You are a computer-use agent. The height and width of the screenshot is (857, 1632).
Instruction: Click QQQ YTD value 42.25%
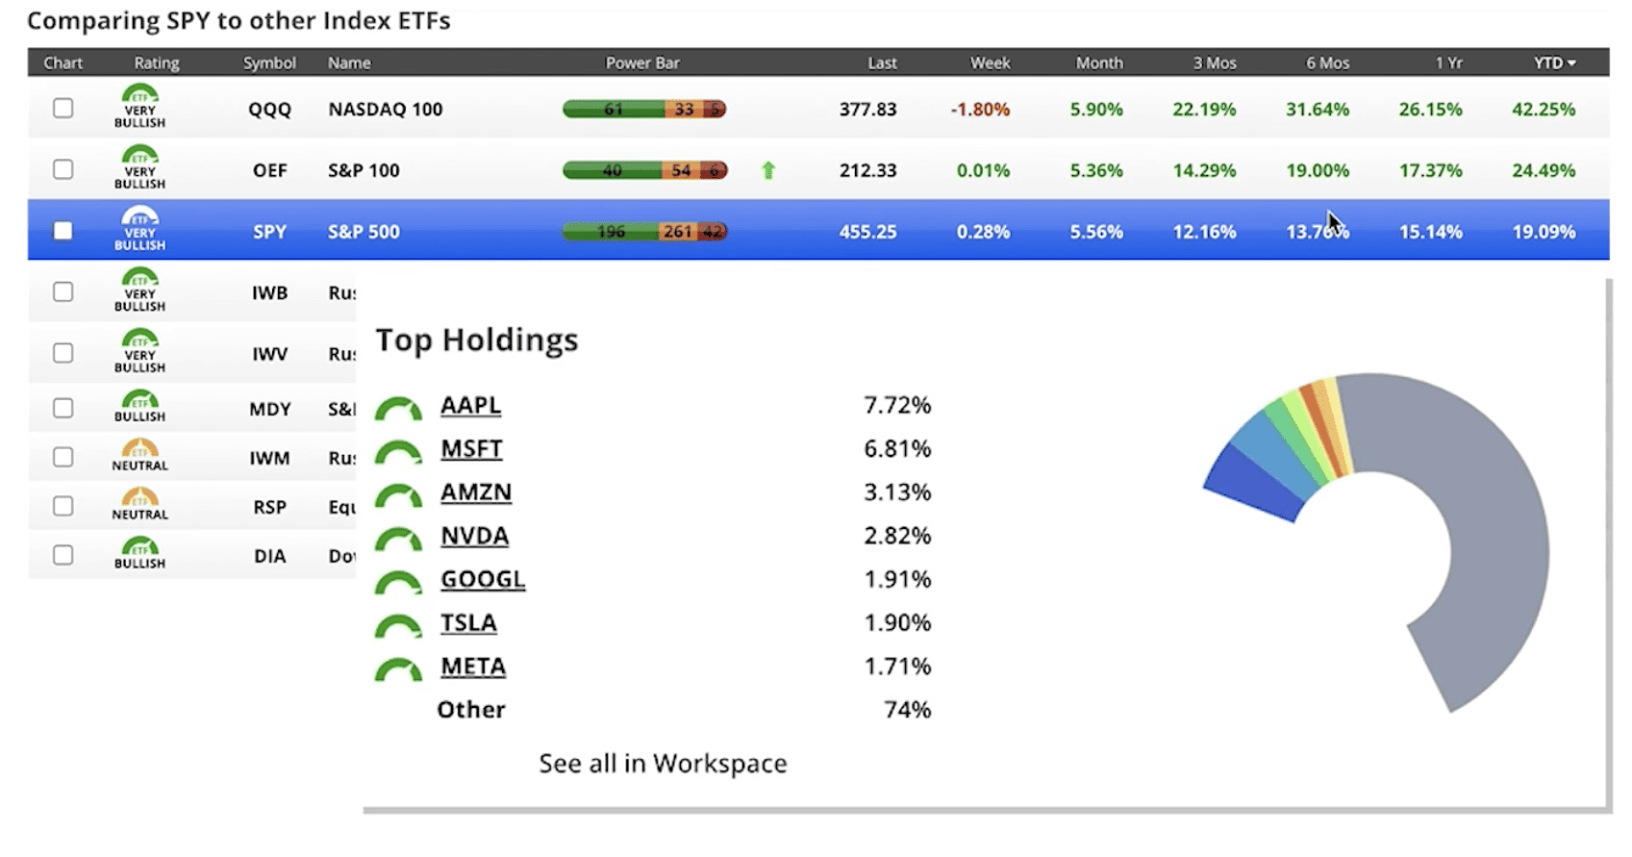click(x=1544, y=109)
